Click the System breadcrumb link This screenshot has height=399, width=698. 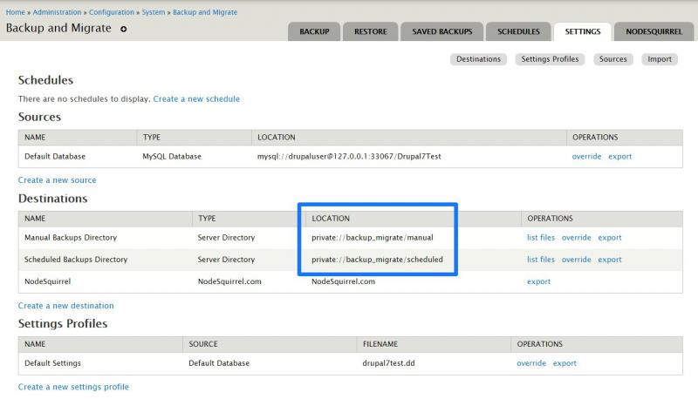[x=154, y=12]
